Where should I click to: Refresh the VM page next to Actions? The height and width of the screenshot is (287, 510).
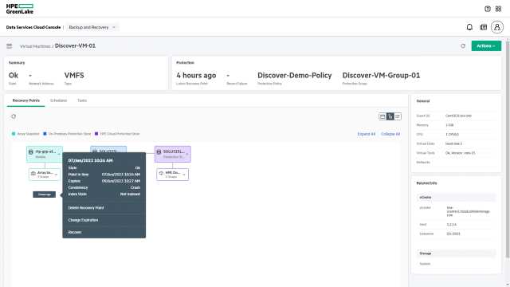point(463,46)
